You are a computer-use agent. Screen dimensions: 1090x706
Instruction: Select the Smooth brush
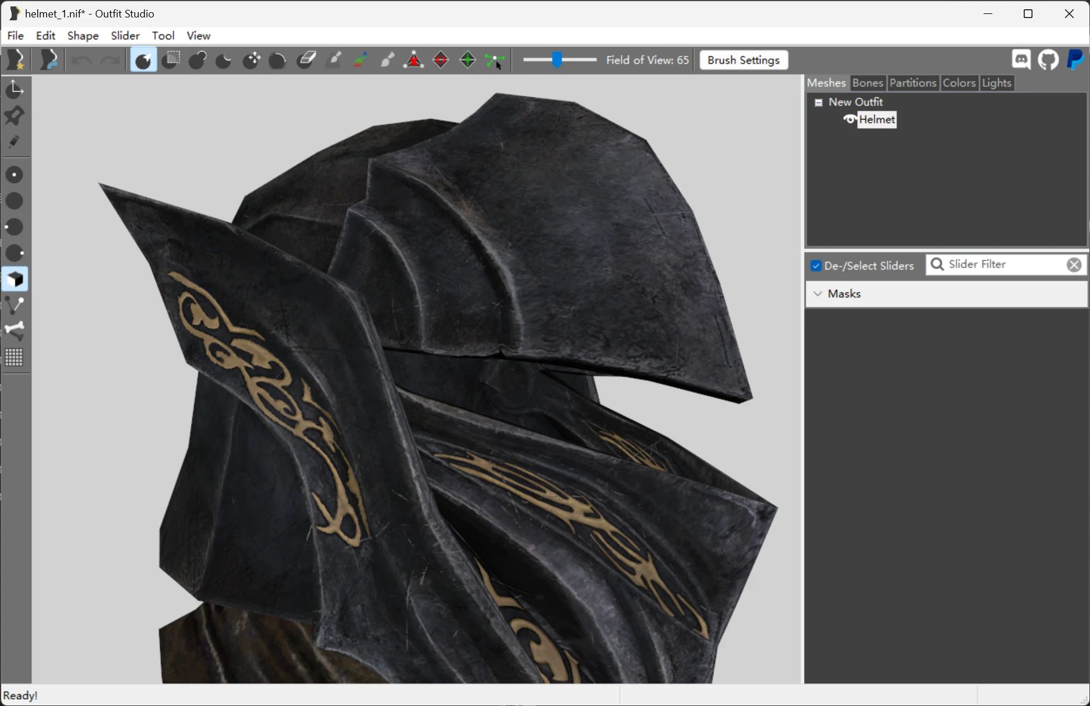[x=277, y=60]
